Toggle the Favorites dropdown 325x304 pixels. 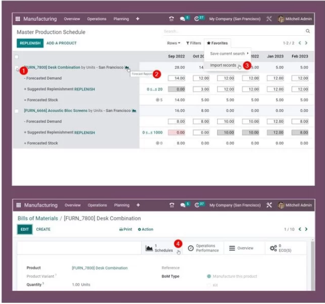(217, 43)
